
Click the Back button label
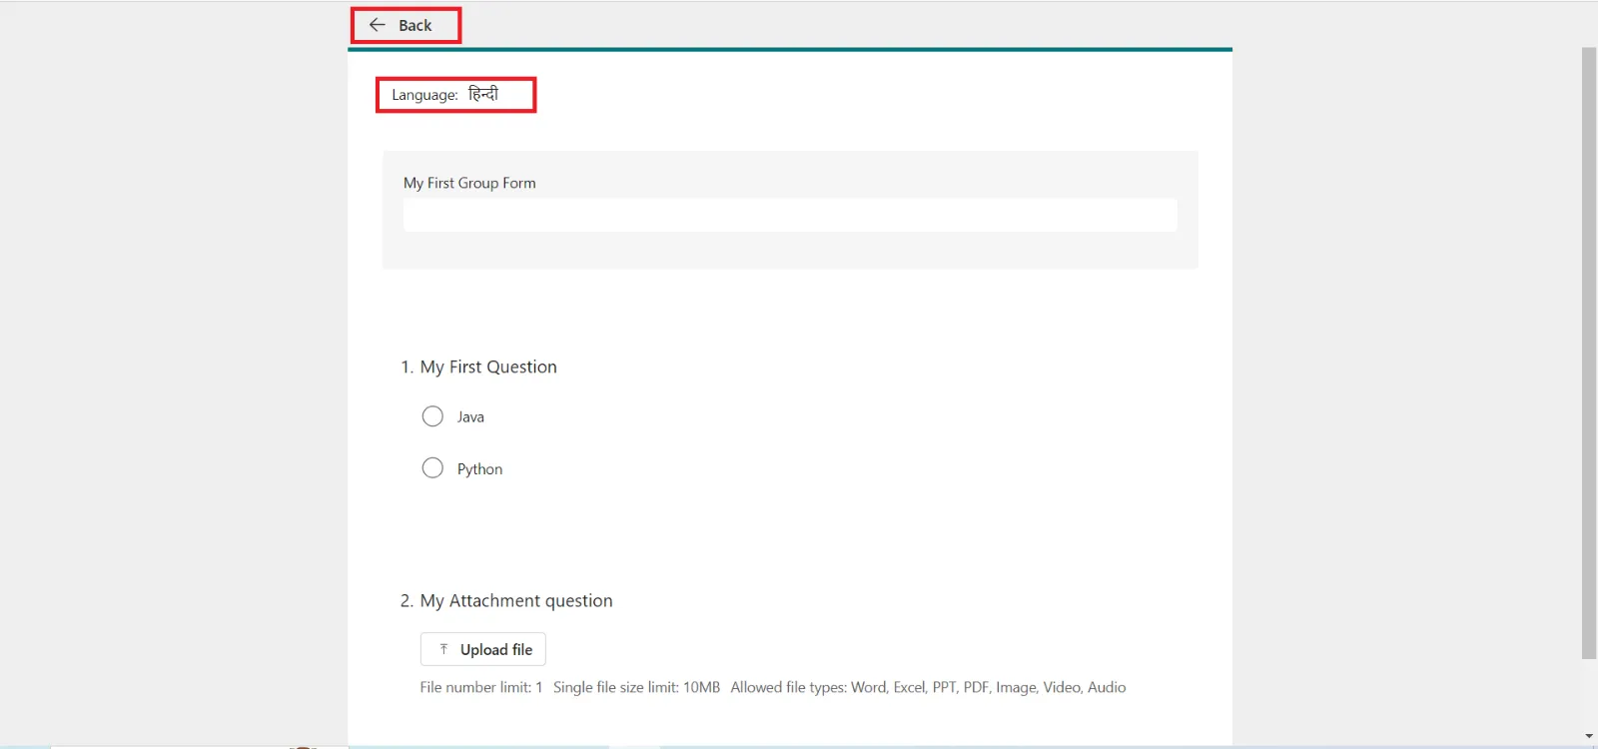click(415, 26)
